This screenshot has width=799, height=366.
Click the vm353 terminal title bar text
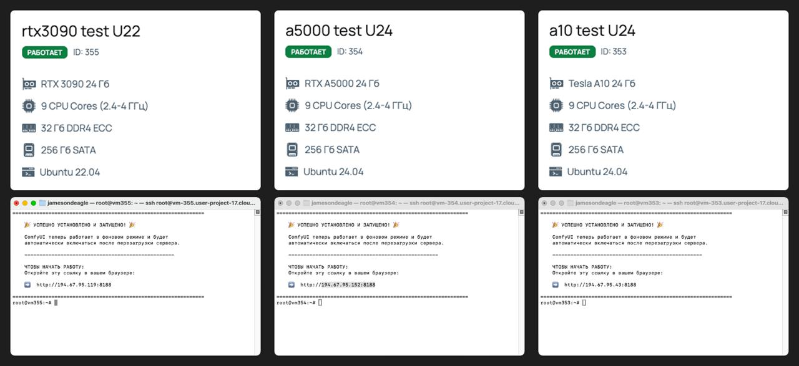pos(679,203)
